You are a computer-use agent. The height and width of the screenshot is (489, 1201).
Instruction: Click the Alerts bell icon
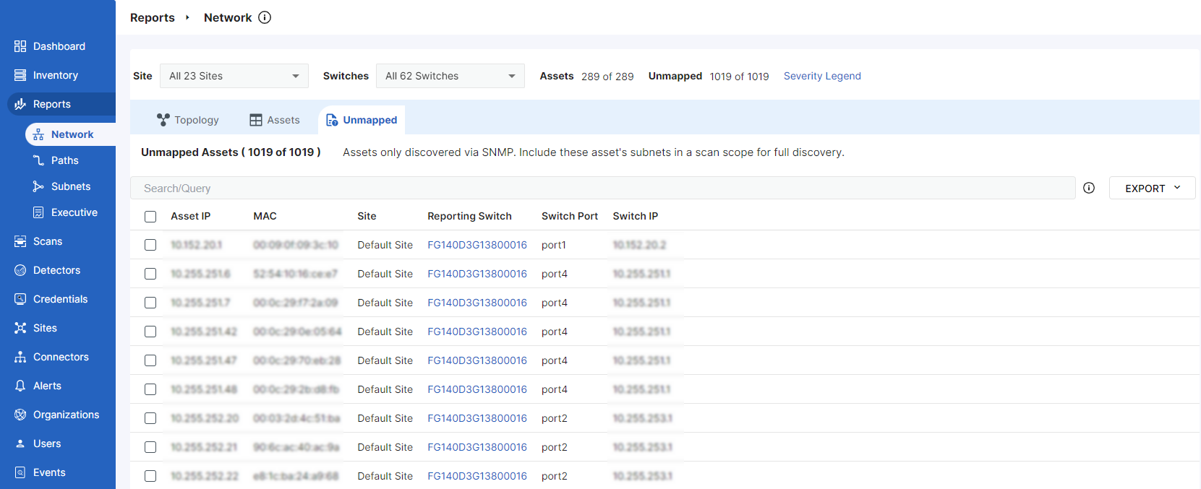(20, 386)
